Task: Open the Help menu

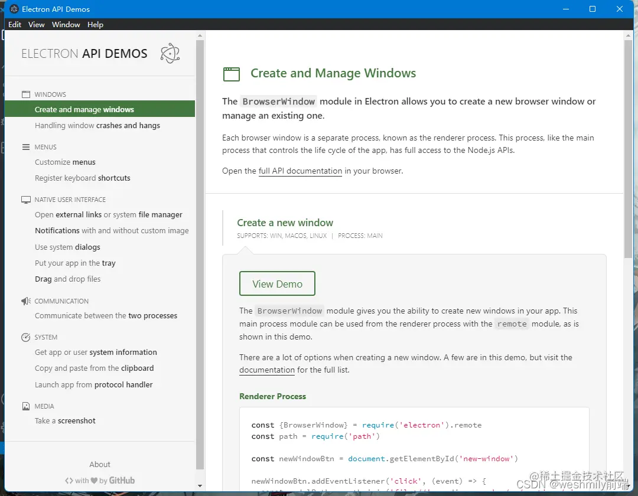Action: [95, 24]
